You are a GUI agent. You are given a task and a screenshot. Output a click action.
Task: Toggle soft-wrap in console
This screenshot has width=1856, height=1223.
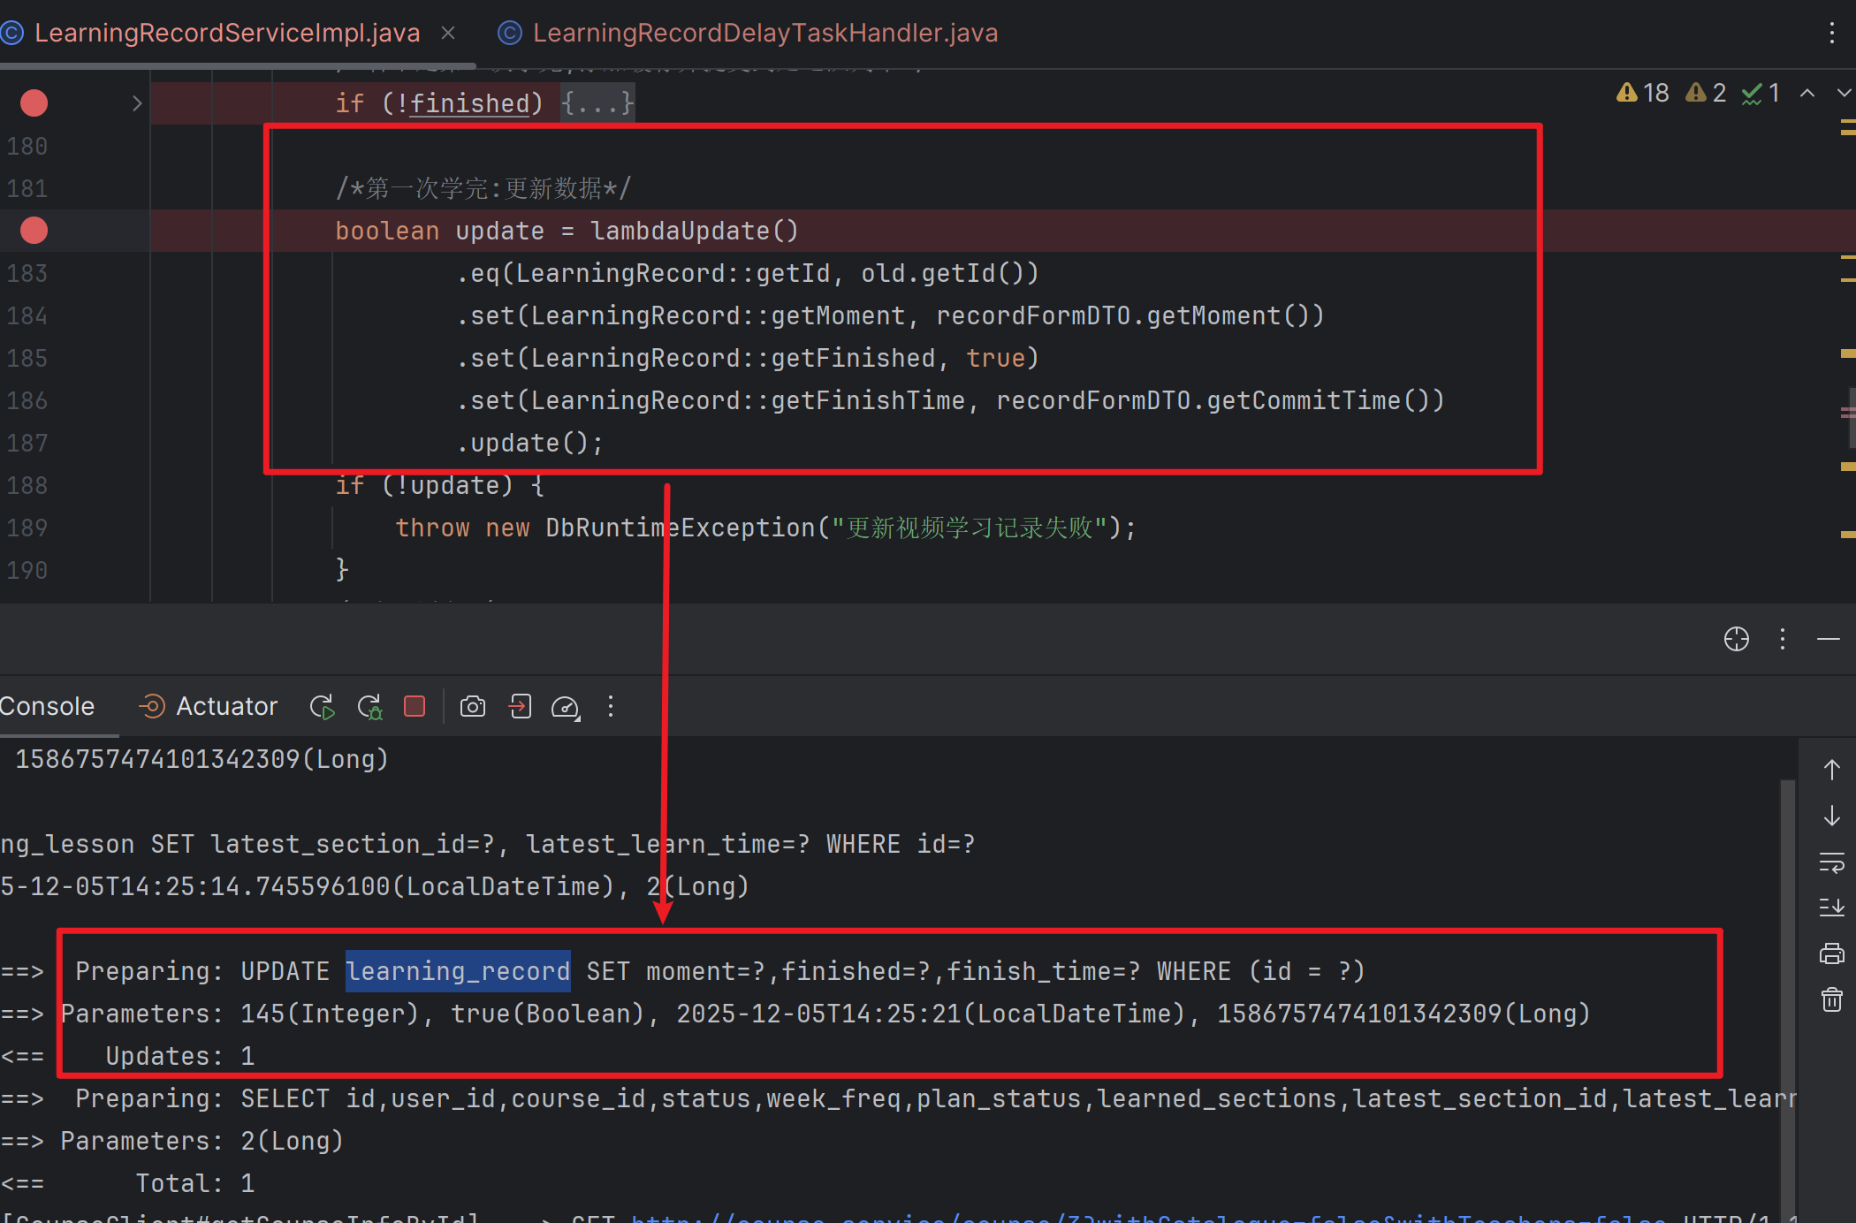(x=1832, y=862)
